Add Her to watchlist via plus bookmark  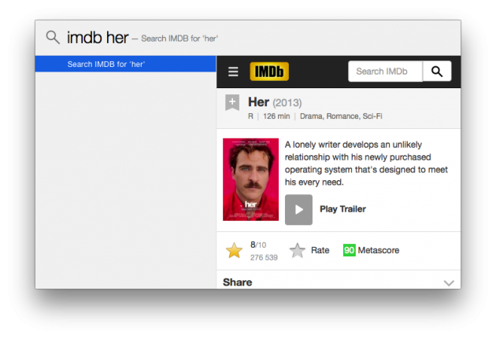(x=232, y=102)
